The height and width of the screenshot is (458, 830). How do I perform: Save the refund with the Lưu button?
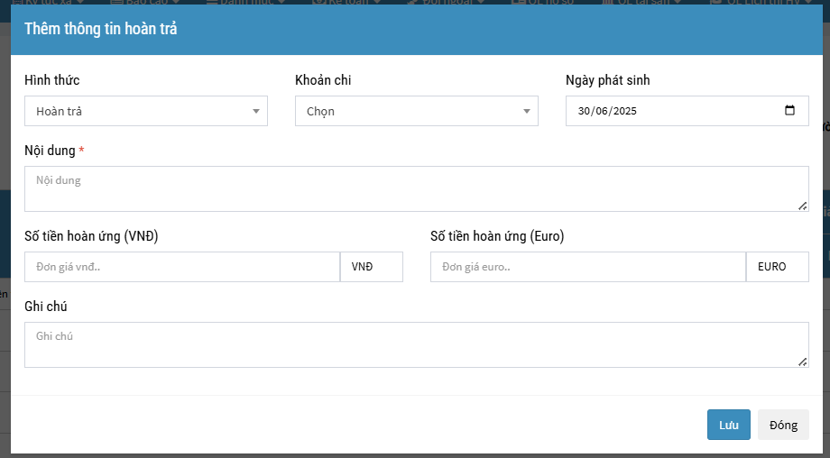point(728,425)
